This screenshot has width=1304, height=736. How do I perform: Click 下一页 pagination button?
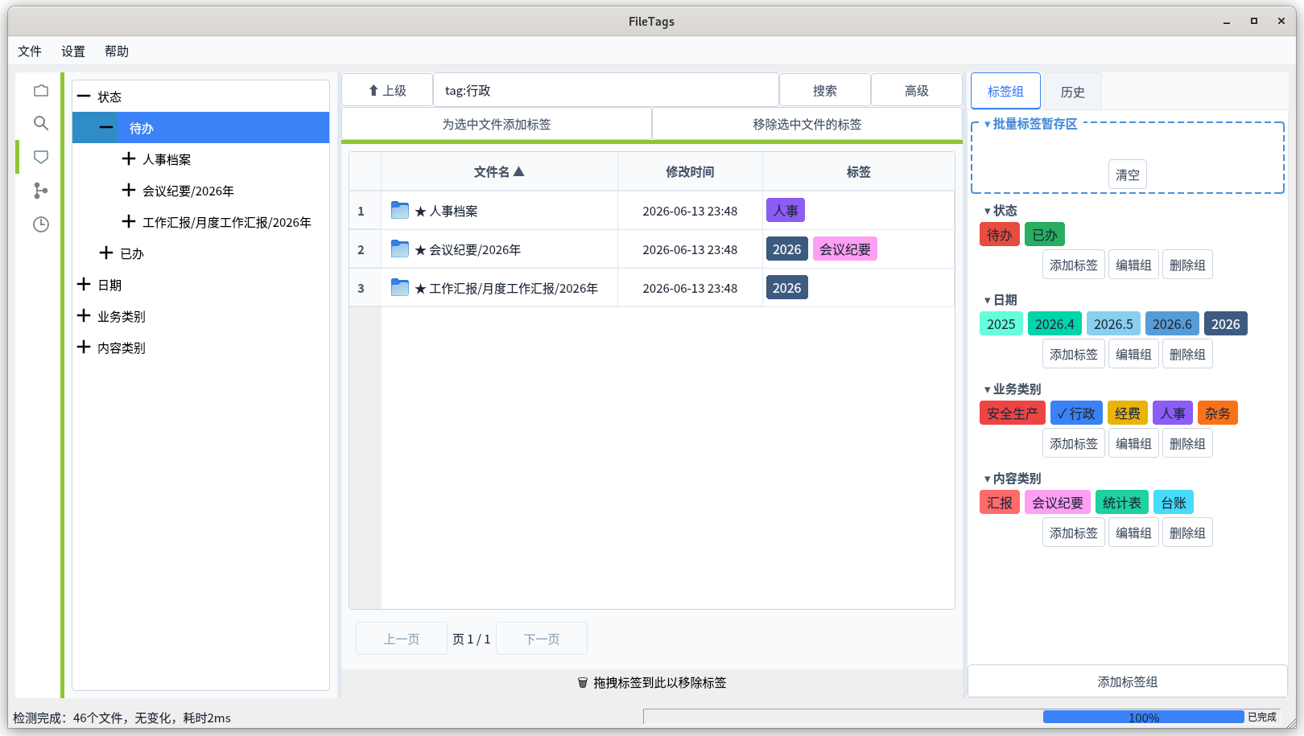(x=542, y=639)
